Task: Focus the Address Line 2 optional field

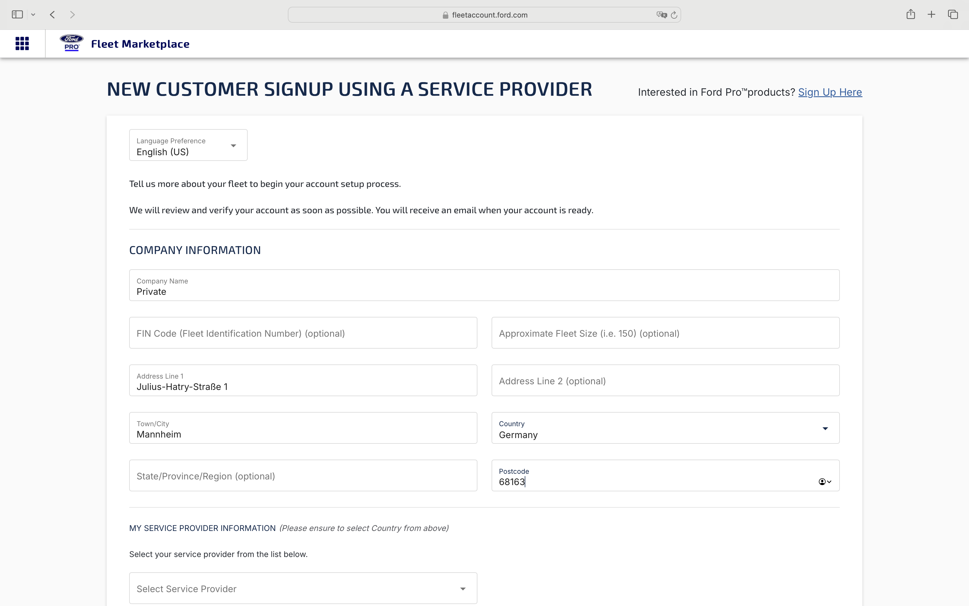Action: pyautogui.click(x=666, y=381)
